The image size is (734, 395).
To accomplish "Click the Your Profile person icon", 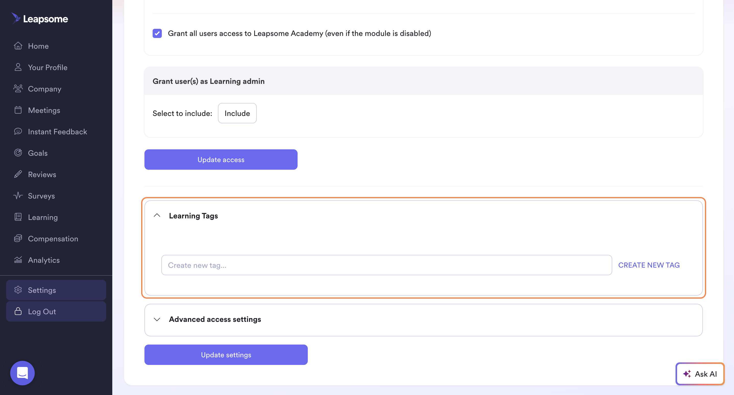I will point(18,67).
